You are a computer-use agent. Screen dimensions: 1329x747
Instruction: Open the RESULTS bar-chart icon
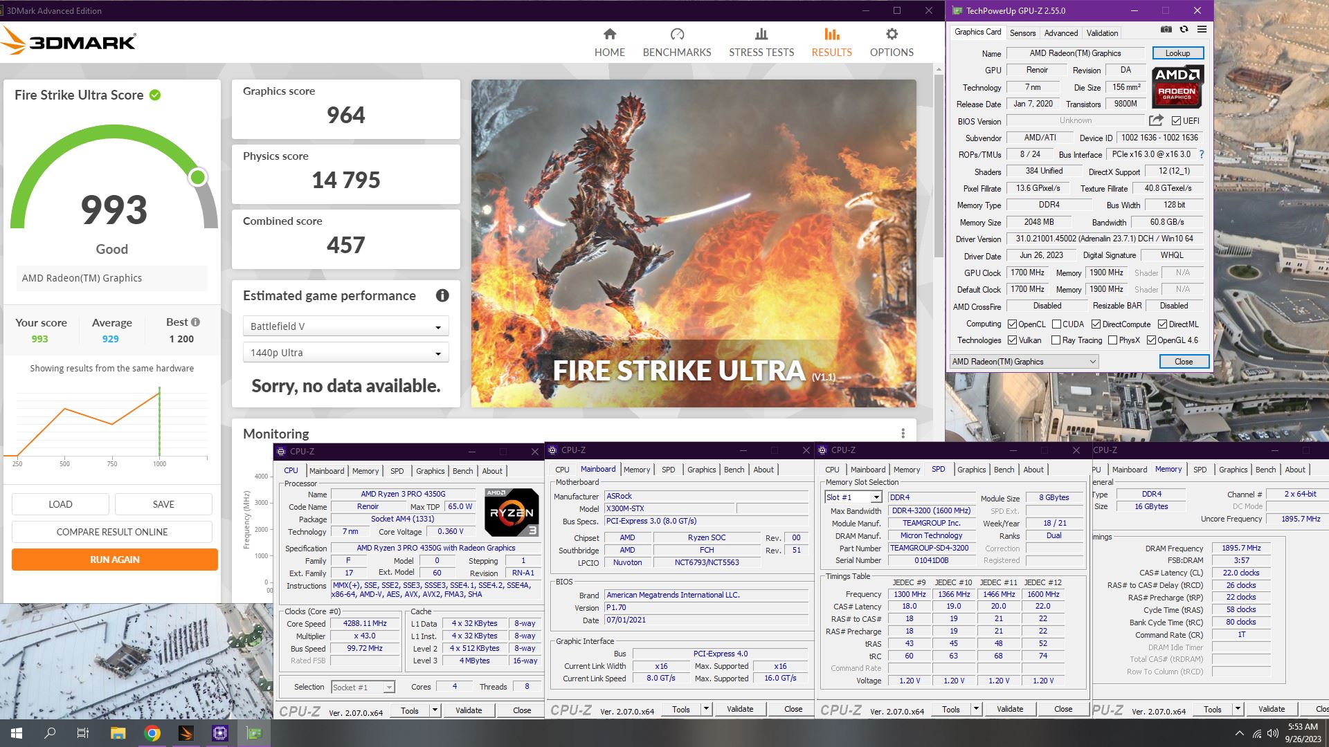click(832, 34)
